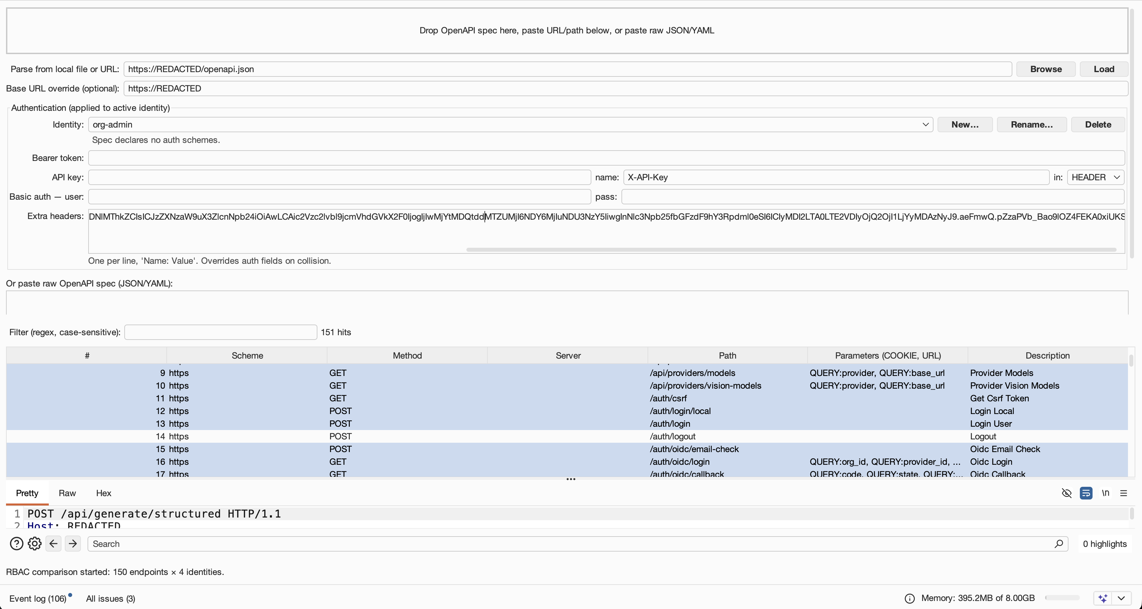Screen dimensions: 1142x609
Task: Sort by the Server column header
Action: pos(568,356)
